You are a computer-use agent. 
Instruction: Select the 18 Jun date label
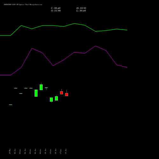[66, 151]
